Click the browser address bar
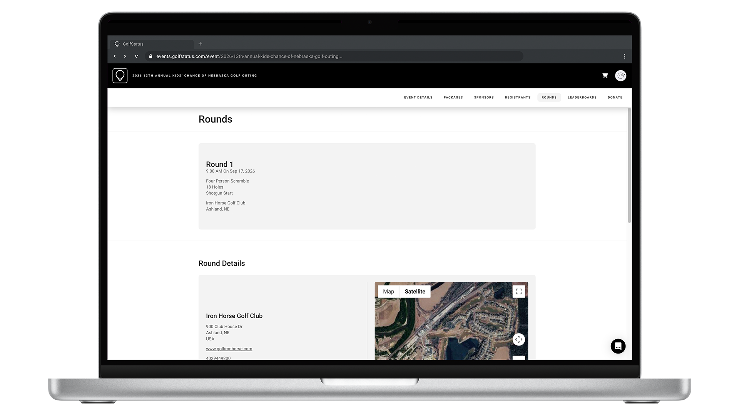This screenshot has width=739, height=415. click(334, 56)
